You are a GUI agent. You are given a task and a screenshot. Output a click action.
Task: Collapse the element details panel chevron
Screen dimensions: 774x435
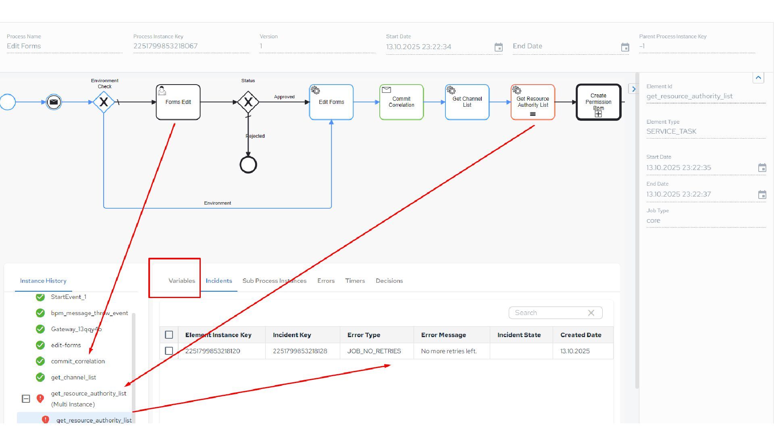[x=758, y=78]
